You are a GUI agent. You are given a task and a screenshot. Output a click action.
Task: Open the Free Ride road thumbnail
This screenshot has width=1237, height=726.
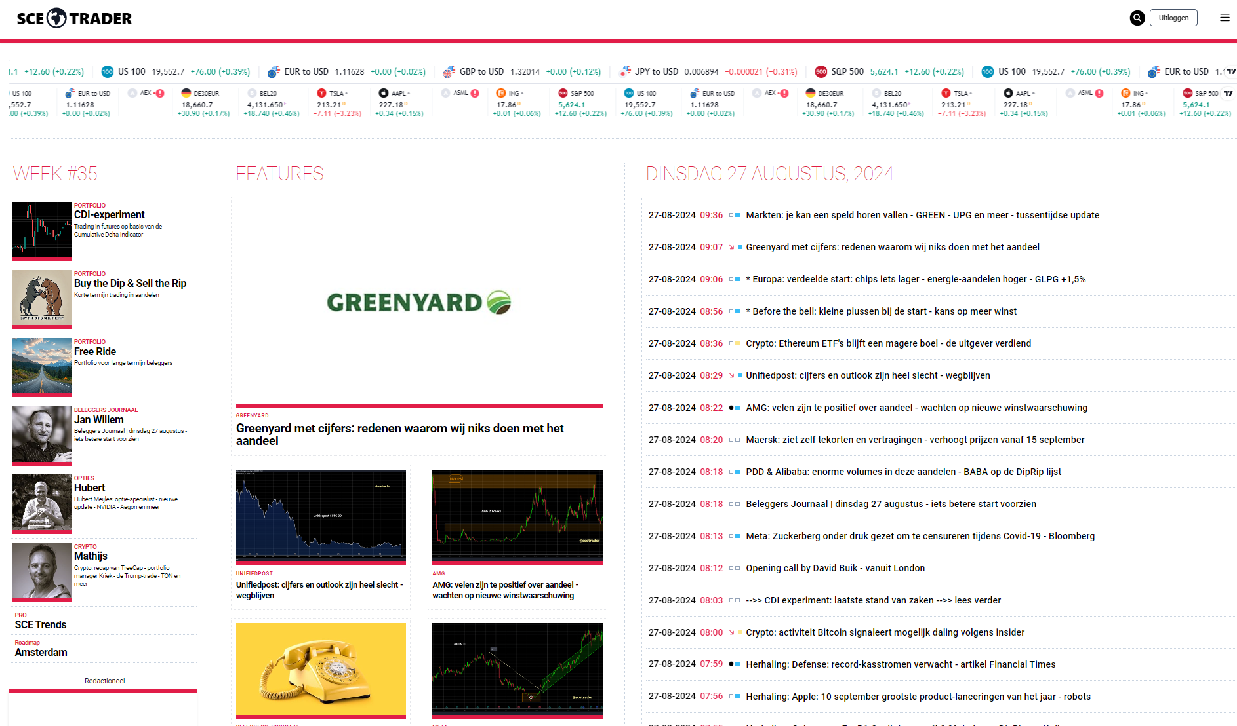(42, 367)
